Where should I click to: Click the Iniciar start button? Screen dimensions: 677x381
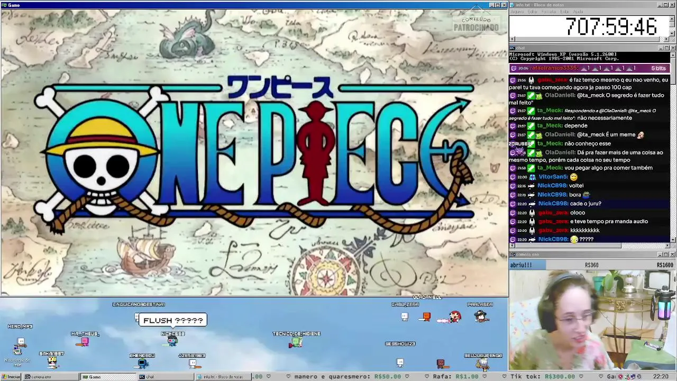point(11,377)
